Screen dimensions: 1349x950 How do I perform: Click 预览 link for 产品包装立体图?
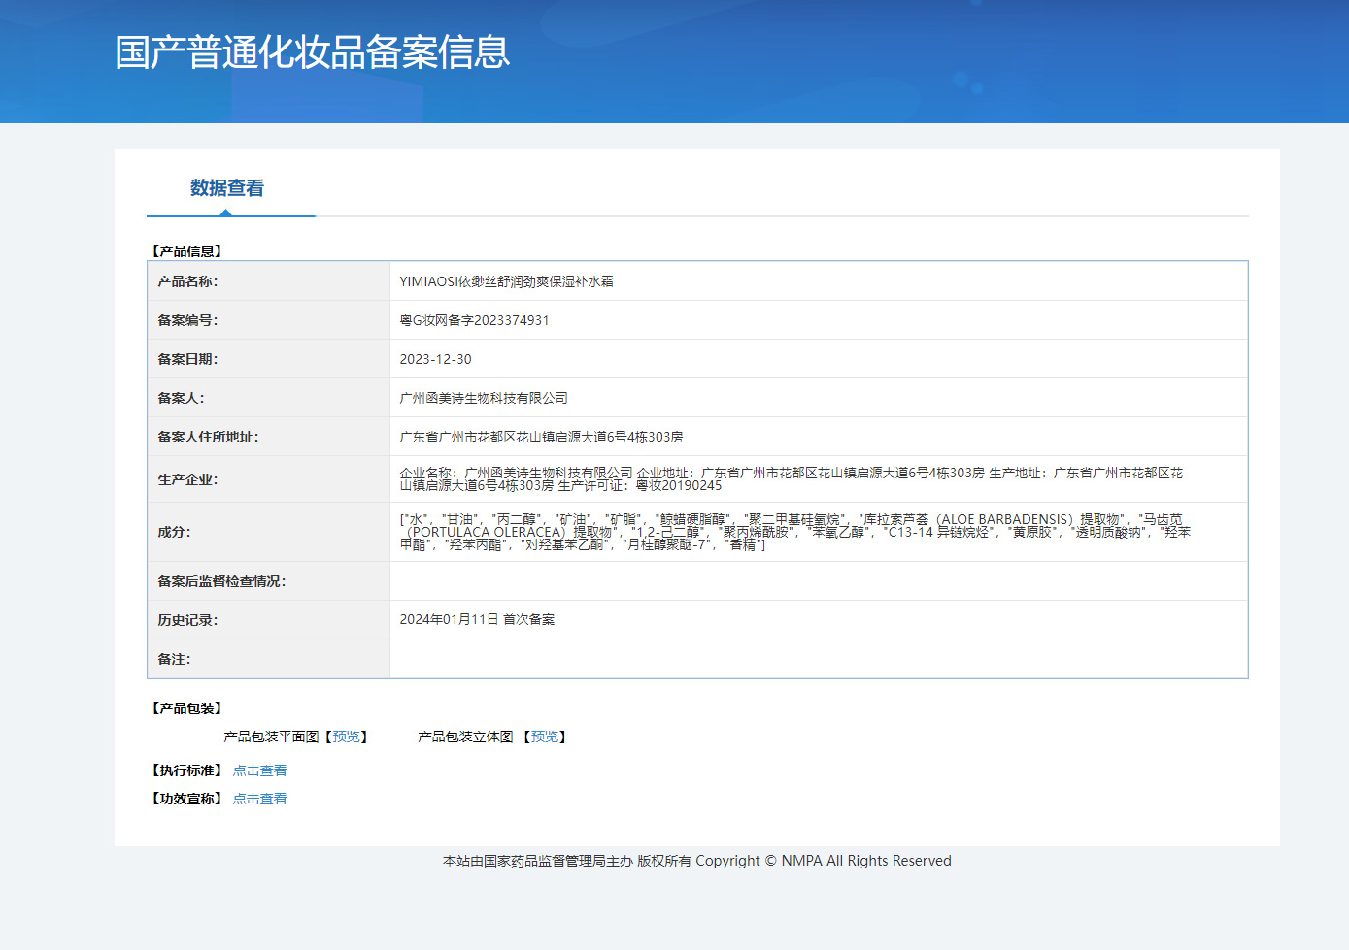click(x=544, y=737)
